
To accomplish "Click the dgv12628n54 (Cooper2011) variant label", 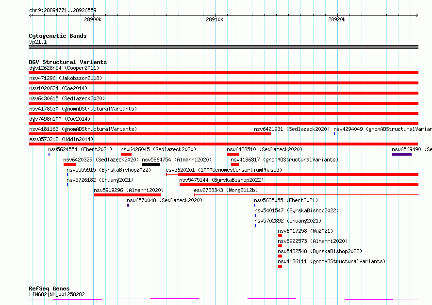I will (64, 68).
